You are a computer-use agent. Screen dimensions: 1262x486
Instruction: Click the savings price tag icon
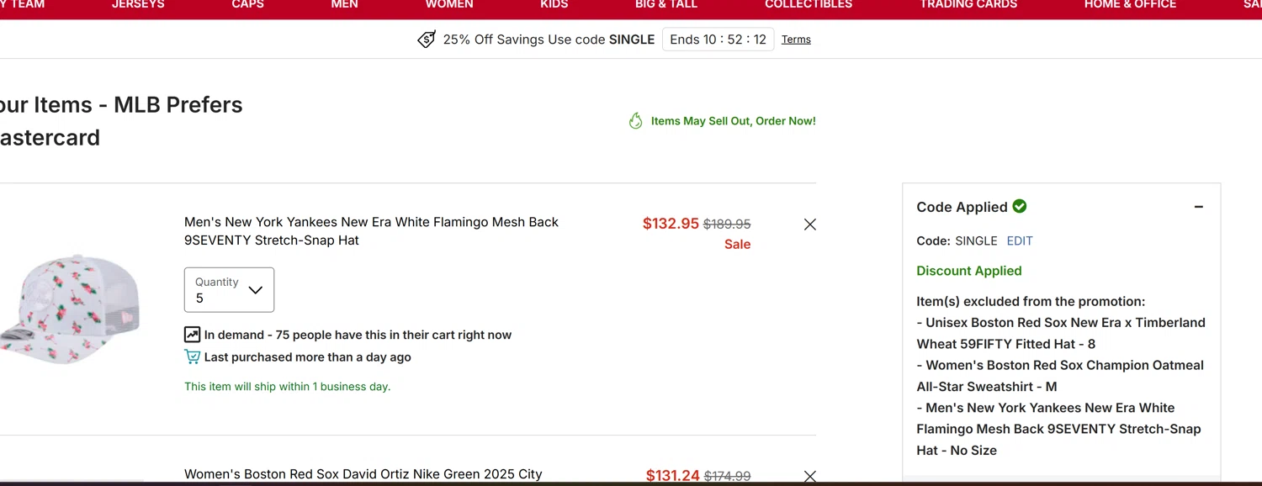(x=427, y=40)
